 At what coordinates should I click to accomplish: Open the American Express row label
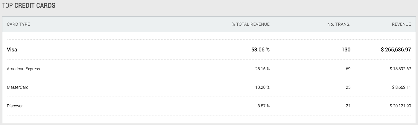point(23,69)
